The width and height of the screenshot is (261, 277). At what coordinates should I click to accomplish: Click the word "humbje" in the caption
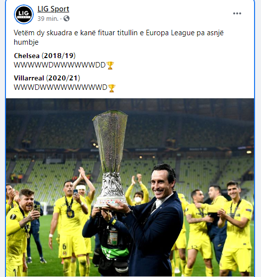26,42
